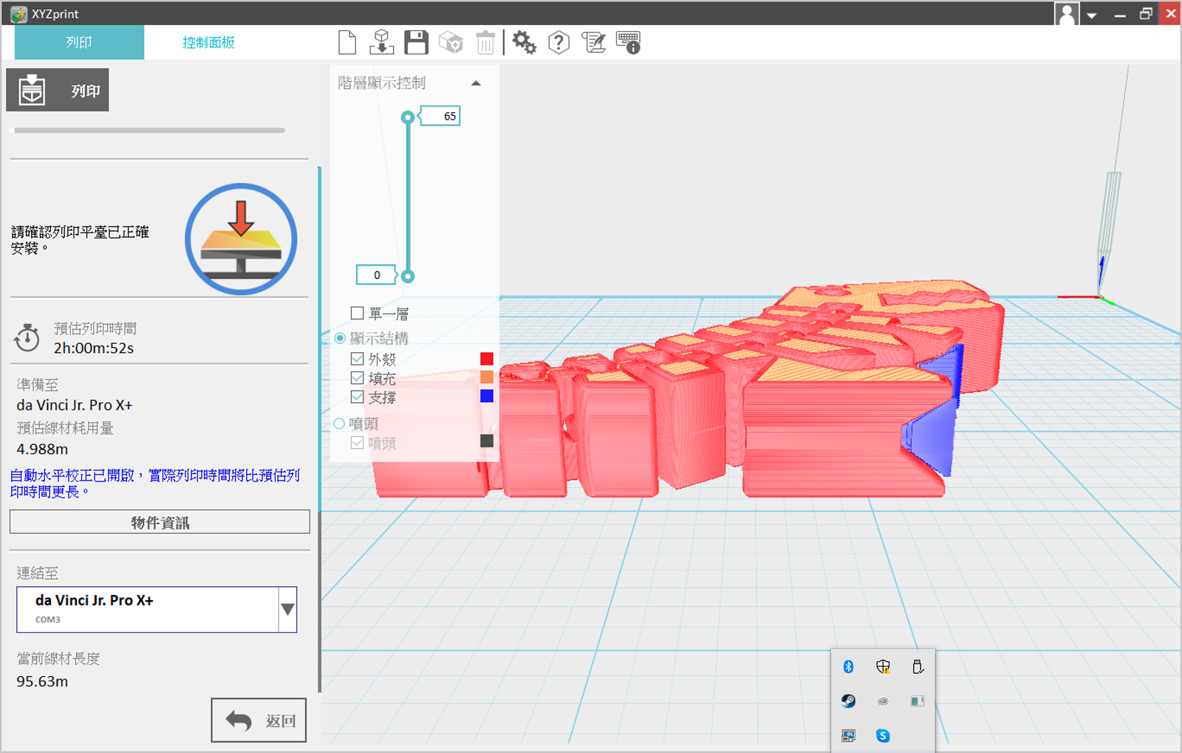Click the keyboard info icon
The height and width of the screenshot is (753, 1182).
628,43
